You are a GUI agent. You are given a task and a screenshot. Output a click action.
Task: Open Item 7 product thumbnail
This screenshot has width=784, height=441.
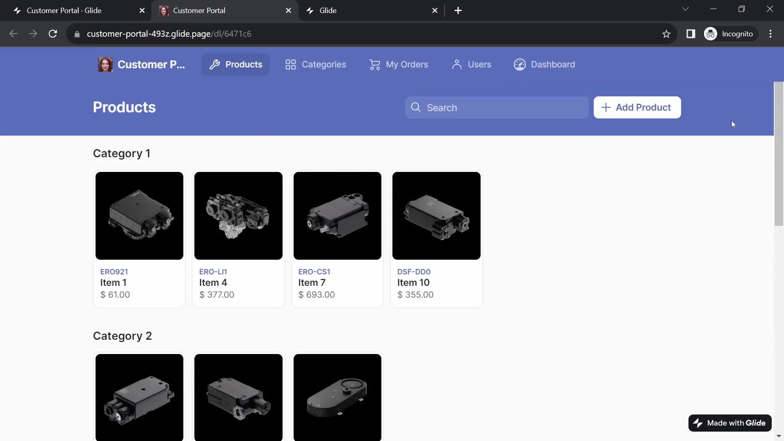point(337,216)
